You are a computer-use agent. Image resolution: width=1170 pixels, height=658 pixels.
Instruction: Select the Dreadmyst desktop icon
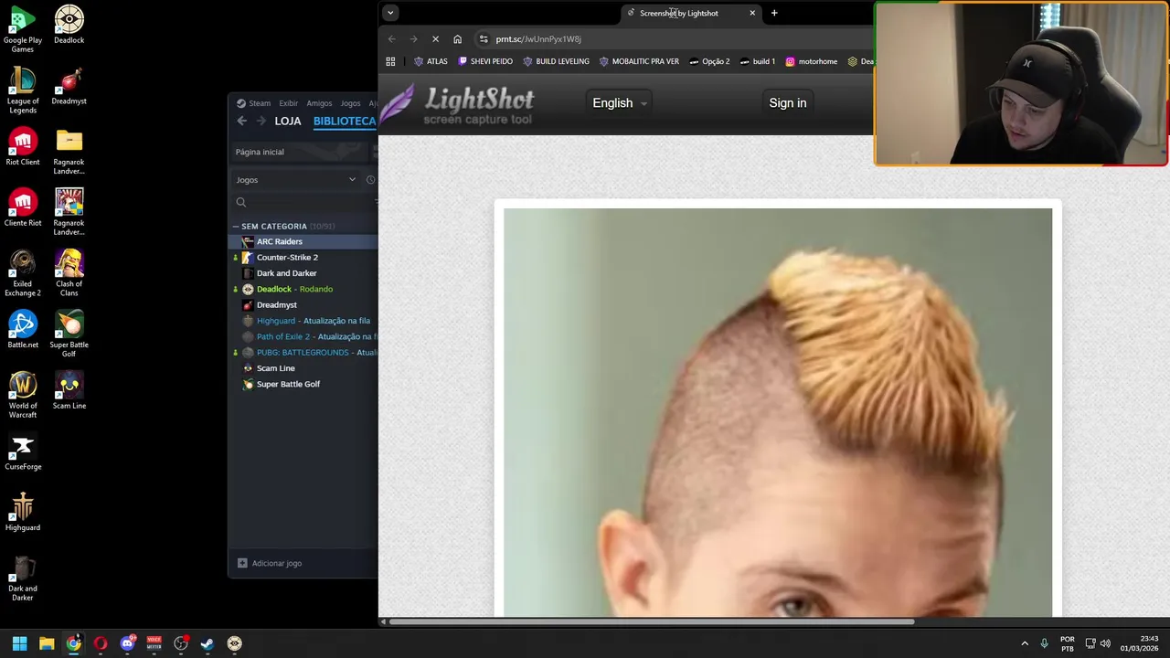[x=69, y=86]
